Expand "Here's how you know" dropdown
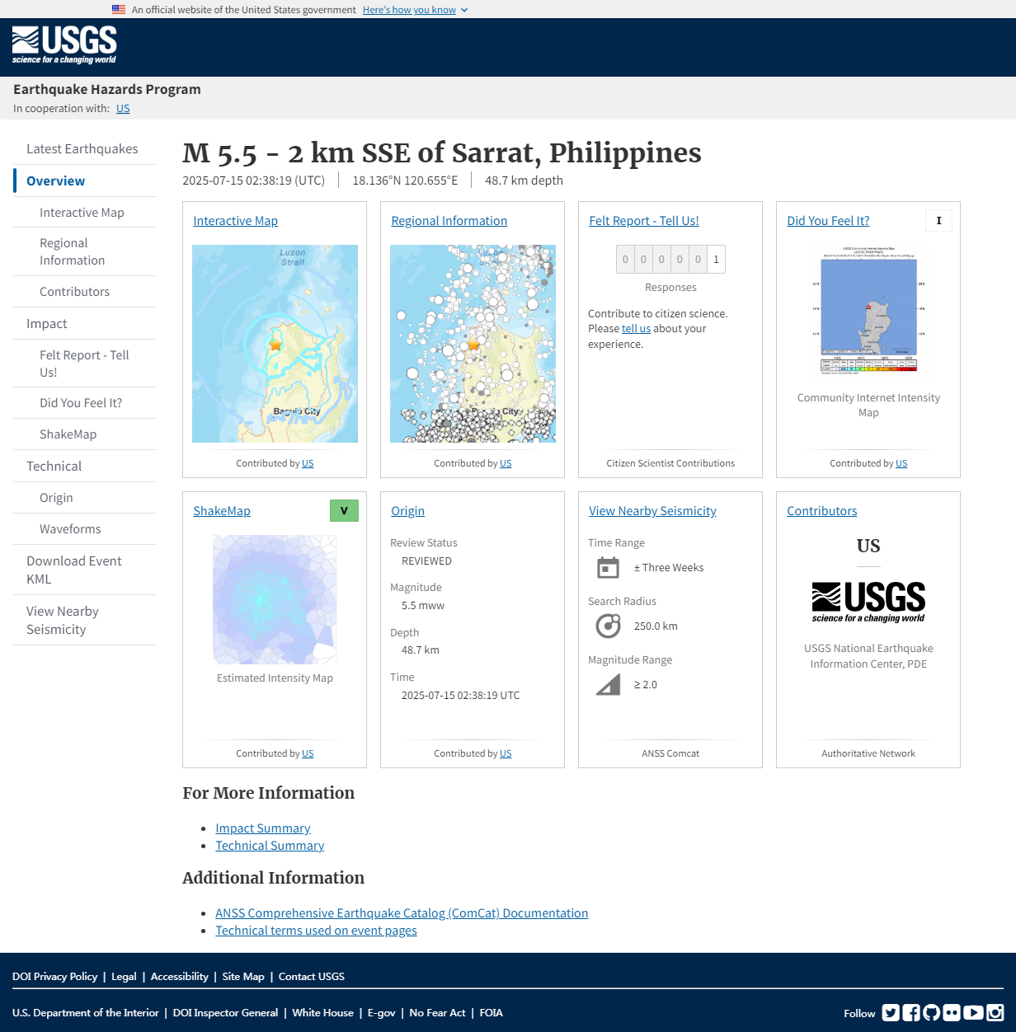 [x=415, y=10]
